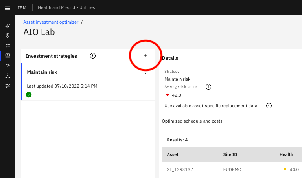Viewport: 302px width, 178px height.
Task: Click the rocket icon in the sidebar
Action: pos(7,26)
